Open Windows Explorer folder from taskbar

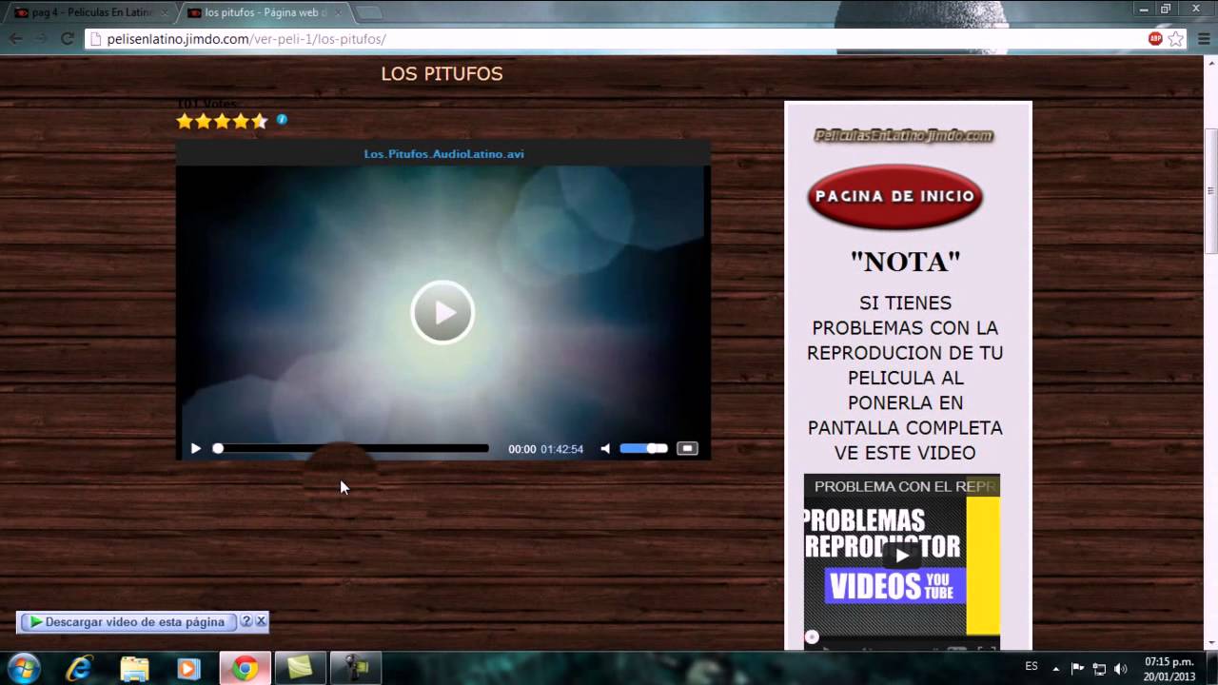point(134,669)
